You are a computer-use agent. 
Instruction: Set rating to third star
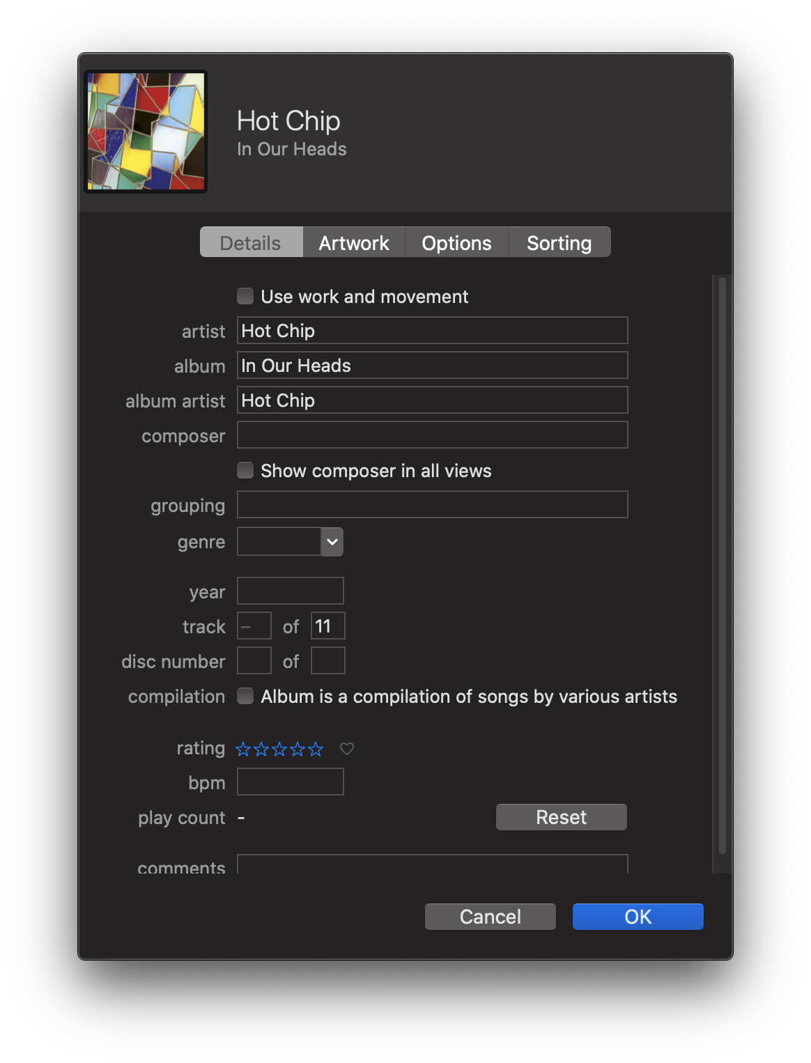[279, 749]
